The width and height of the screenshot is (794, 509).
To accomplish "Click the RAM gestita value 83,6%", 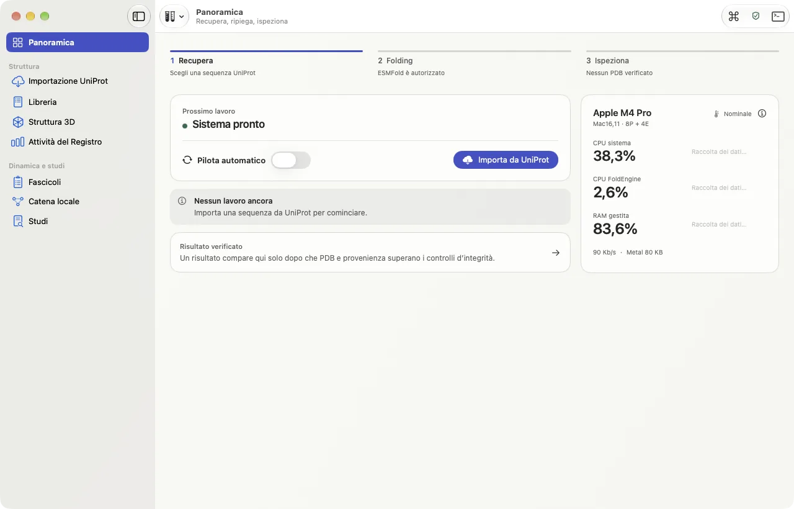I will [x=615, y=229].
